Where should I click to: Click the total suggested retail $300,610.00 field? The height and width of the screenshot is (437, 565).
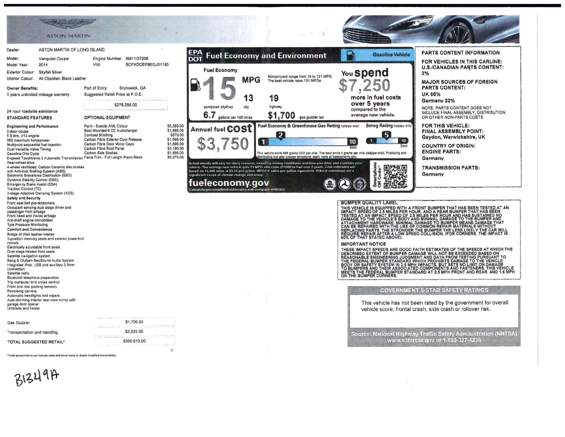pos(134,341)
